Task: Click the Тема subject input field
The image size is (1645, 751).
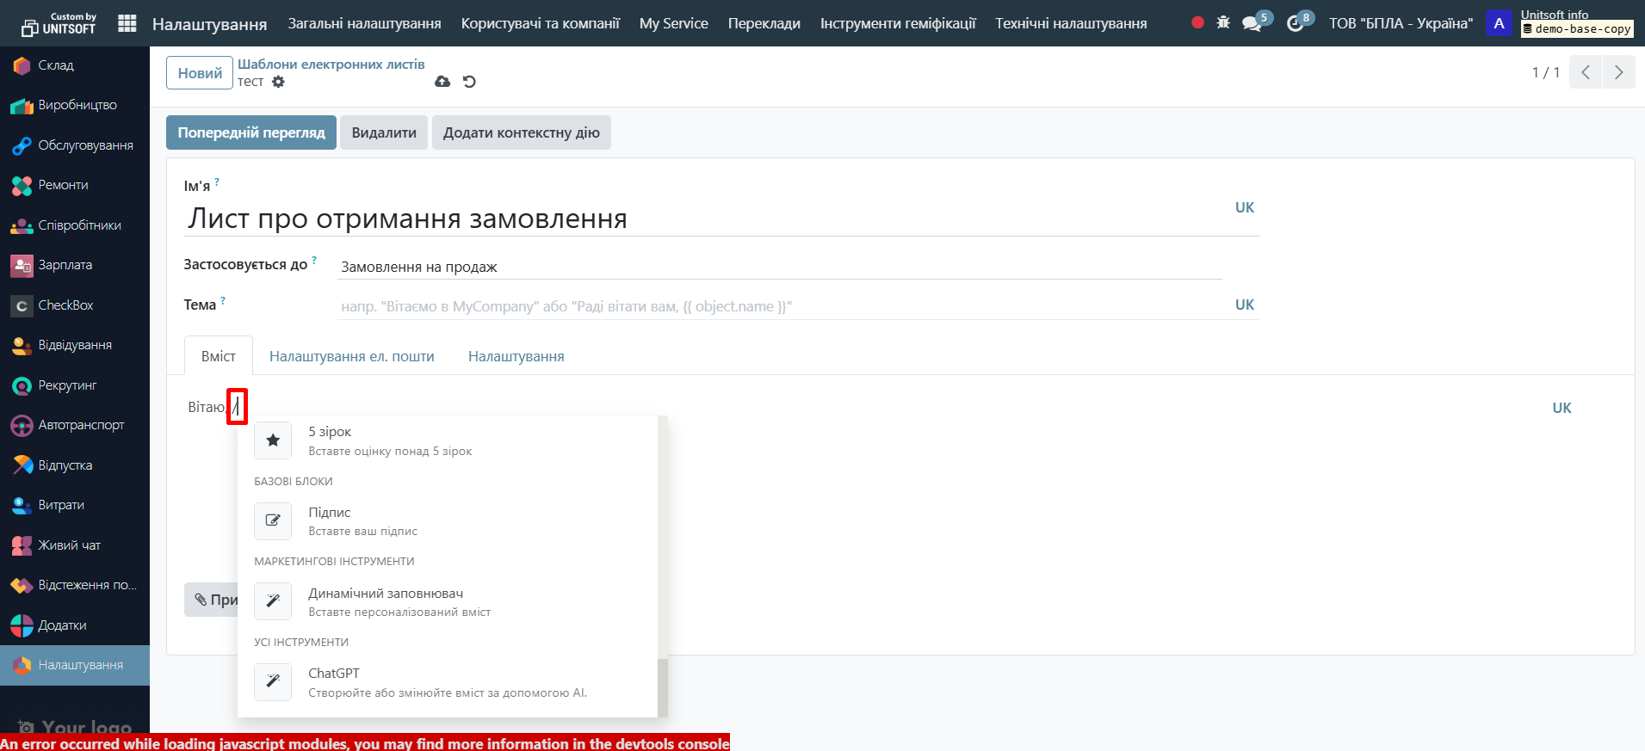Action: point(779,306)
